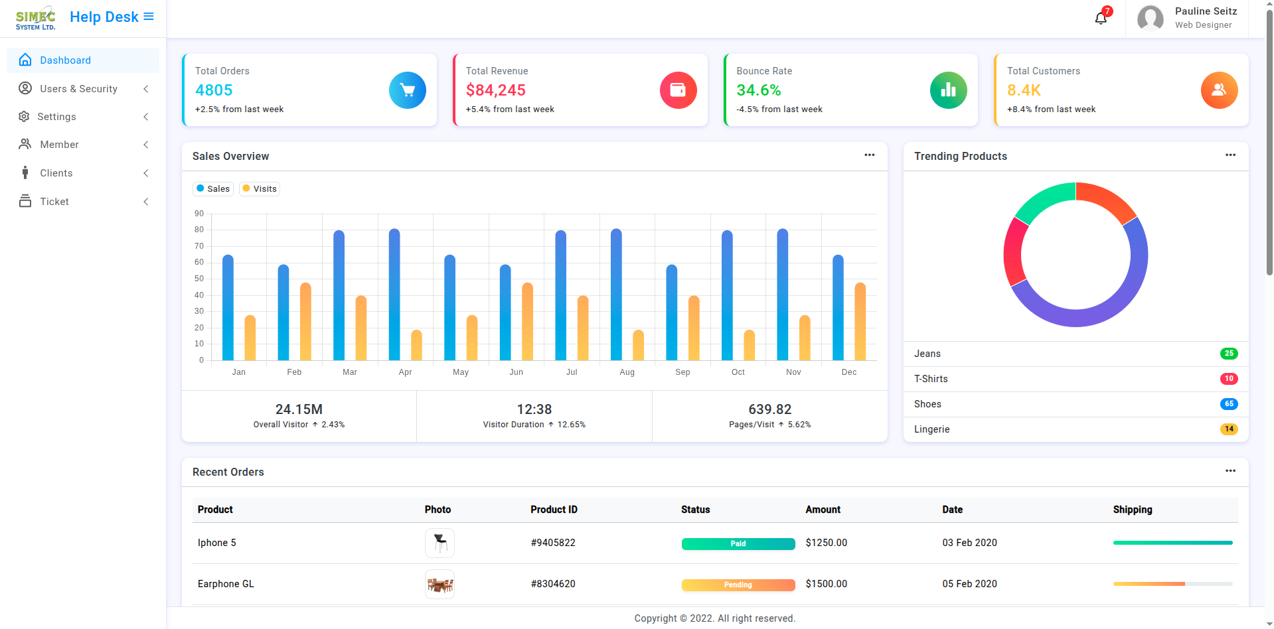Select Dashboard in the sidebar

click(x=83, y=60)
